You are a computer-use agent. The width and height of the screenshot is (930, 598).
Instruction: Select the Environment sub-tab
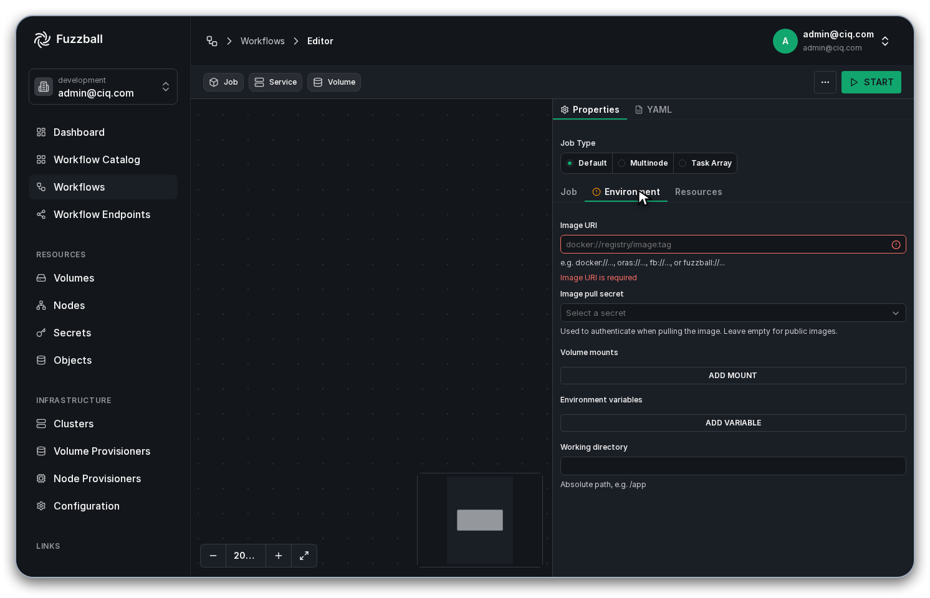tap(626, 192)
